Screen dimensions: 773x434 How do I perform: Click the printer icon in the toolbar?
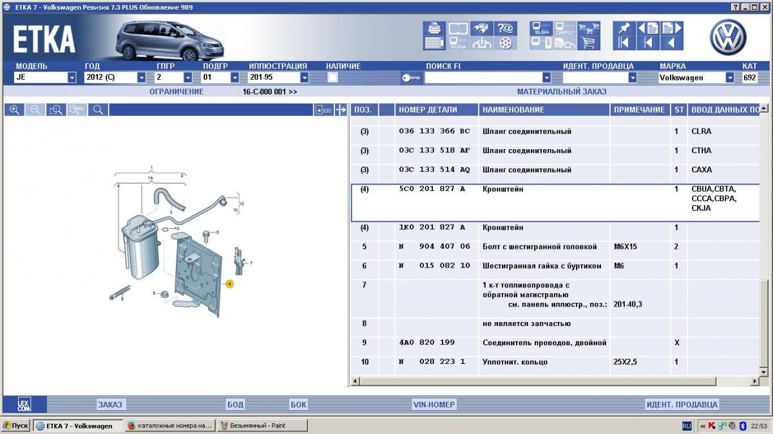(x=434, y=29)
